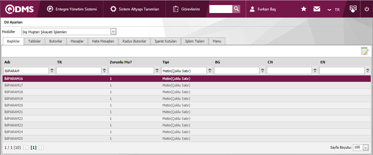Viewport: 373px width, 155px height.
Task: Click the QDMS logo
Action: [x=19, y=9]
